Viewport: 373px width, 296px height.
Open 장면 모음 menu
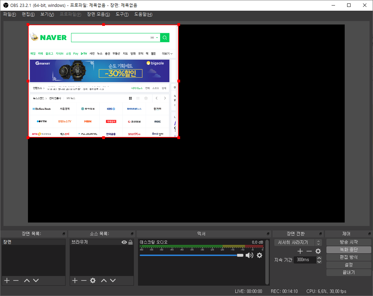98,14
